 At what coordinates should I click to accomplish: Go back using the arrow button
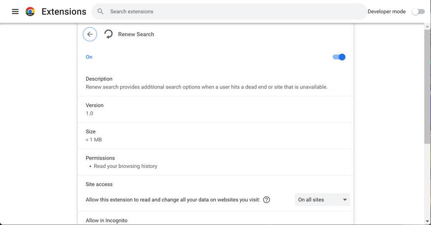tap(90, 34)
